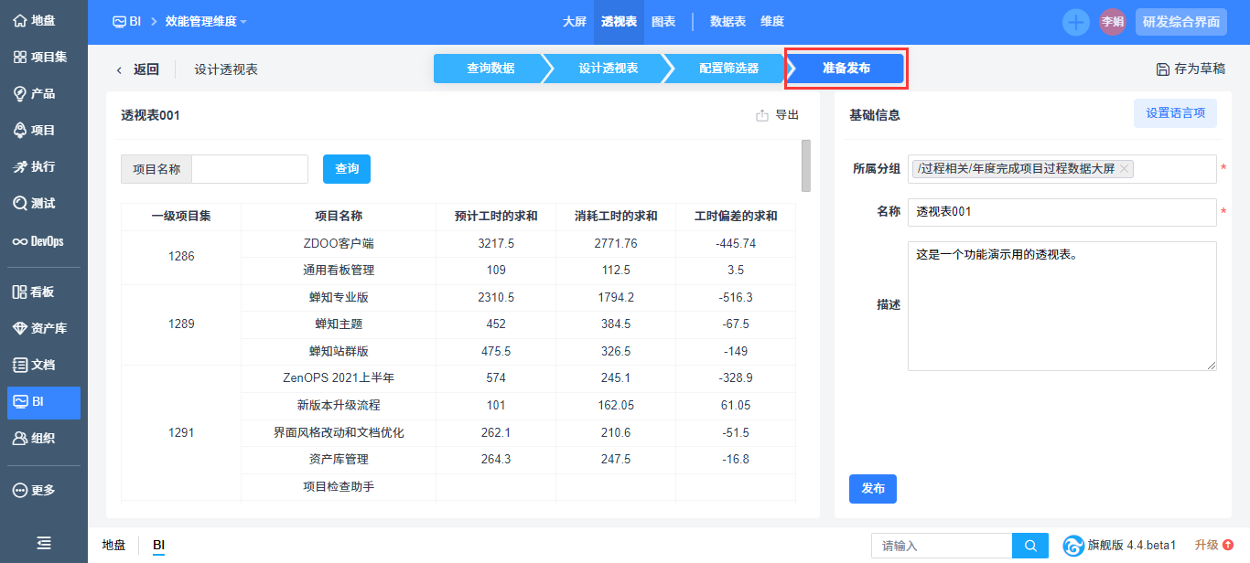
Task: Switch to the 图表 (Chart) tab
Action: point(663,22)
